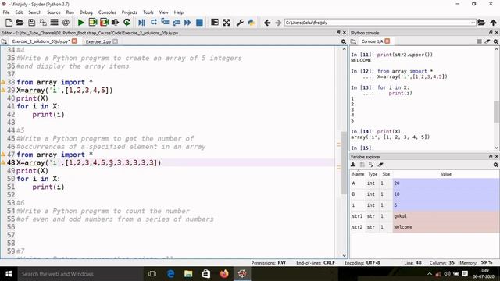Start debugging with Debug file icon

[141, 23]
